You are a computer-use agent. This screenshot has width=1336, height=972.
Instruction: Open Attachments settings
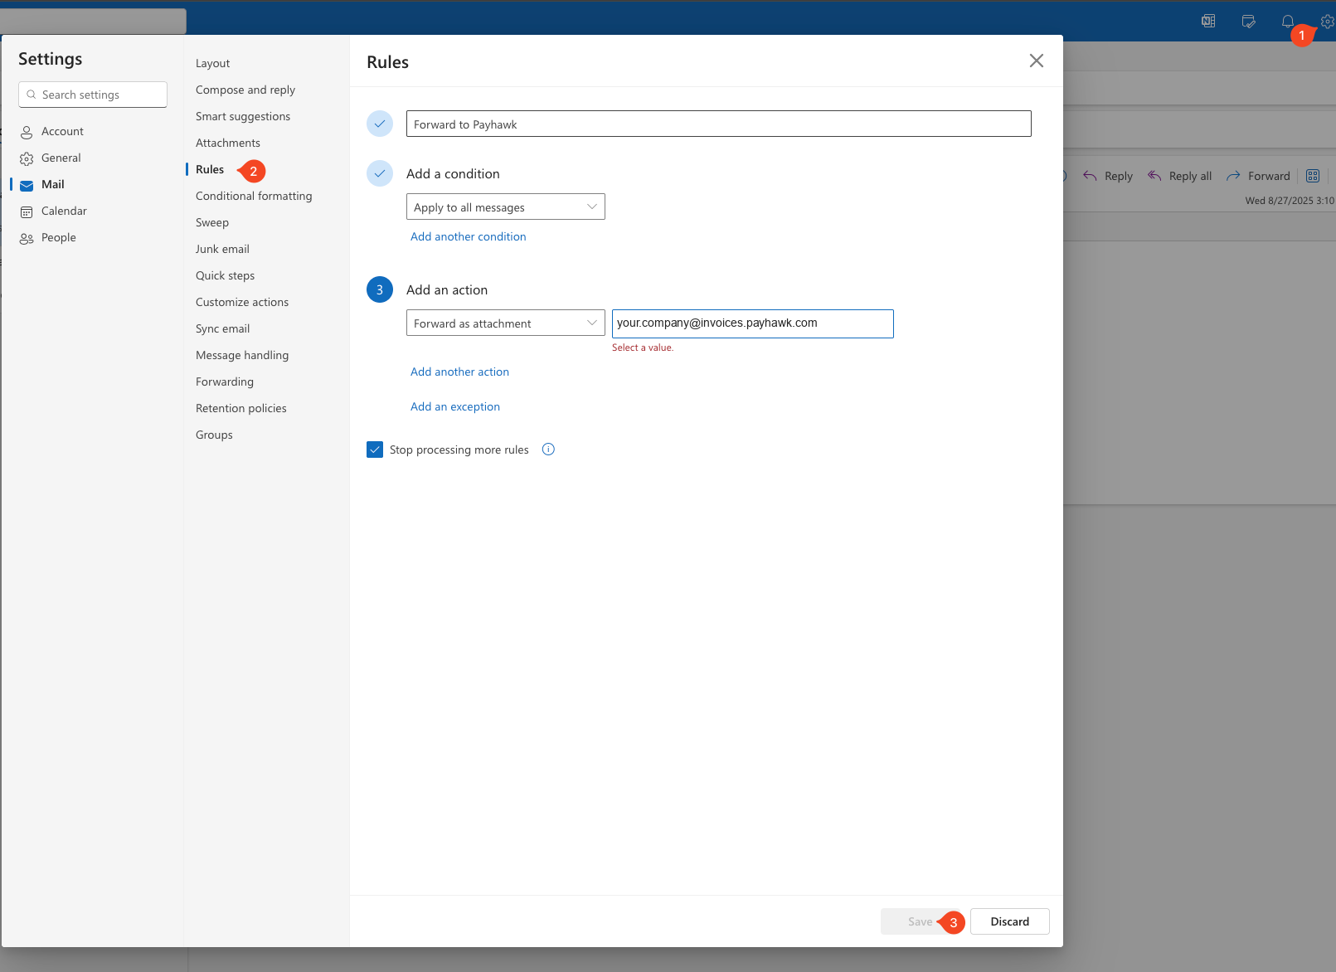point(228,143)
